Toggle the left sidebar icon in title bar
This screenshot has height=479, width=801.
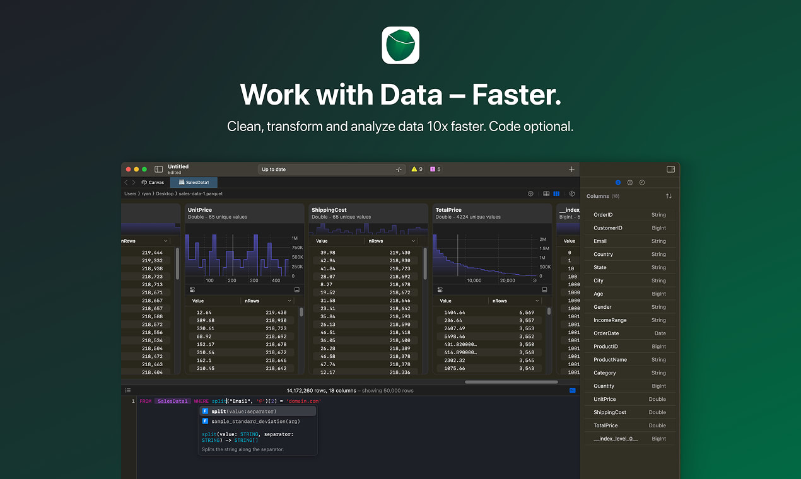158,170
